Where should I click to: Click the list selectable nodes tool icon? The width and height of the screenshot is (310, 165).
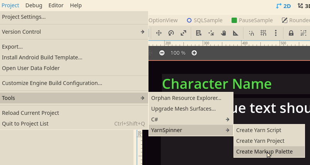[199, 33]
